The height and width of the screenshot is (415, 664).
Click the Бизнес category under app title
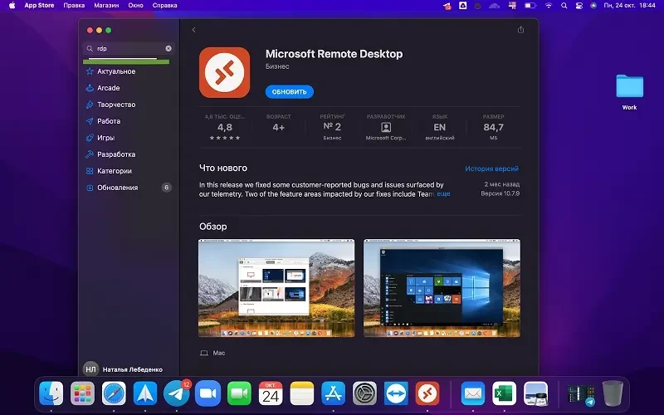pos(277,66)
